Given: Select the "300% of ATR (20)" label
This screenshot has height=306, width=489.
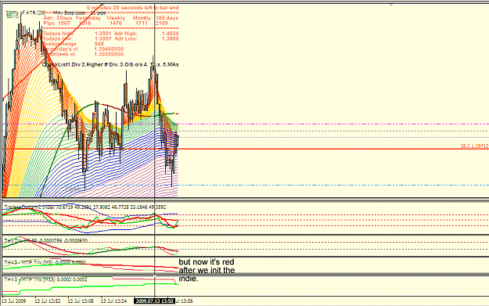Looking at the screenshot, I should (26, 13).
